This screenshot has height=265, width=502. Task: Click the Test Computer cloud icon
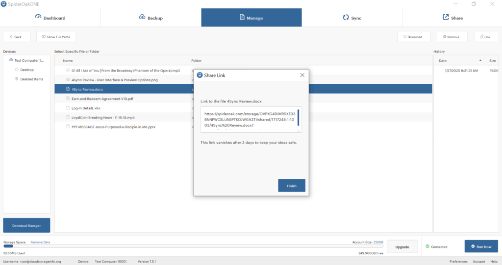[x=11, y=60]
